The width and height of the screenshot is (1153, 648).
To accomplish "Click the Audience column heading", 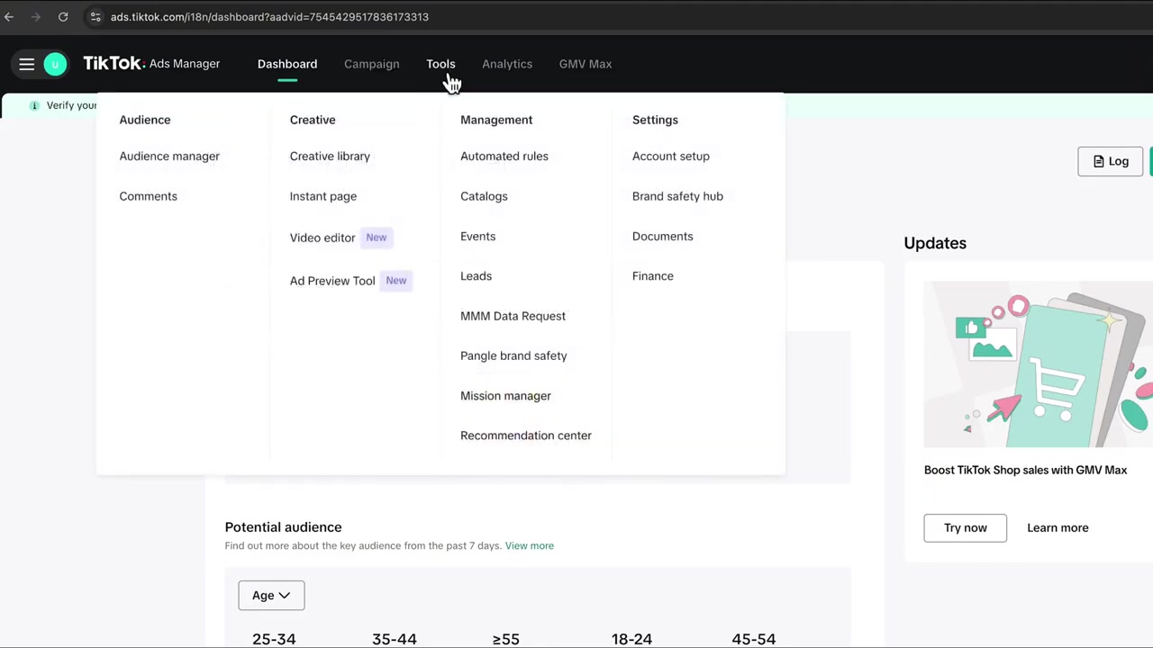I will (145, 120).
